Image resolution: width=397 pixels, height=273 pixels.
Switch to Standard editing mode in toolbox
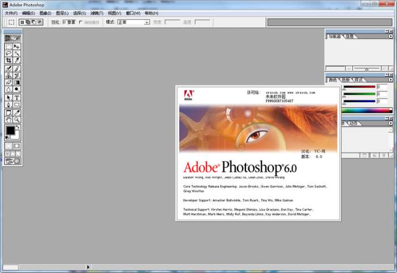(x=9, y=146)
